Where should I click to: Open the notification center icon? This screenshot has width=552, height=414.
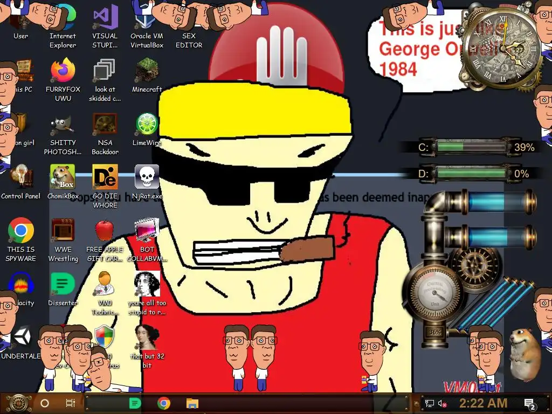[530, 404]
